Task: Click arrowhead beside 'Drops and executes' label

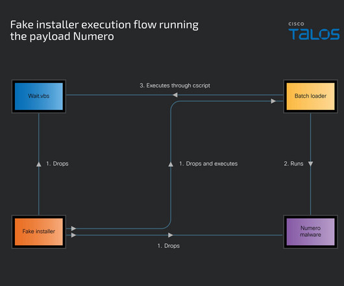Action: click(171, 164)
